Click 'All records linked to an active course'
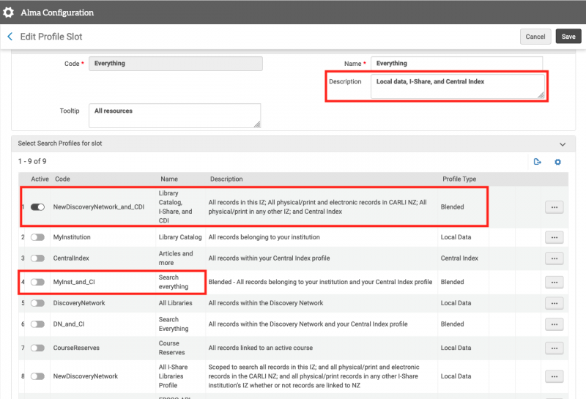586x399 pixels. click(x=261, y=348)
